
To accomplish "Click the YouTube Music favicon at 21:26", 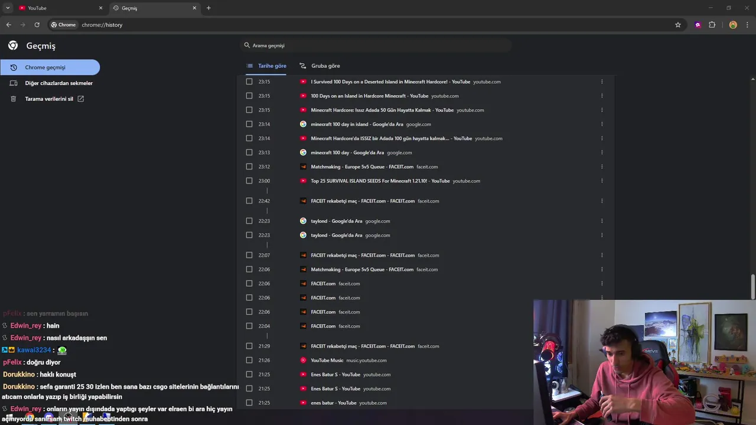I will [303, 360].
